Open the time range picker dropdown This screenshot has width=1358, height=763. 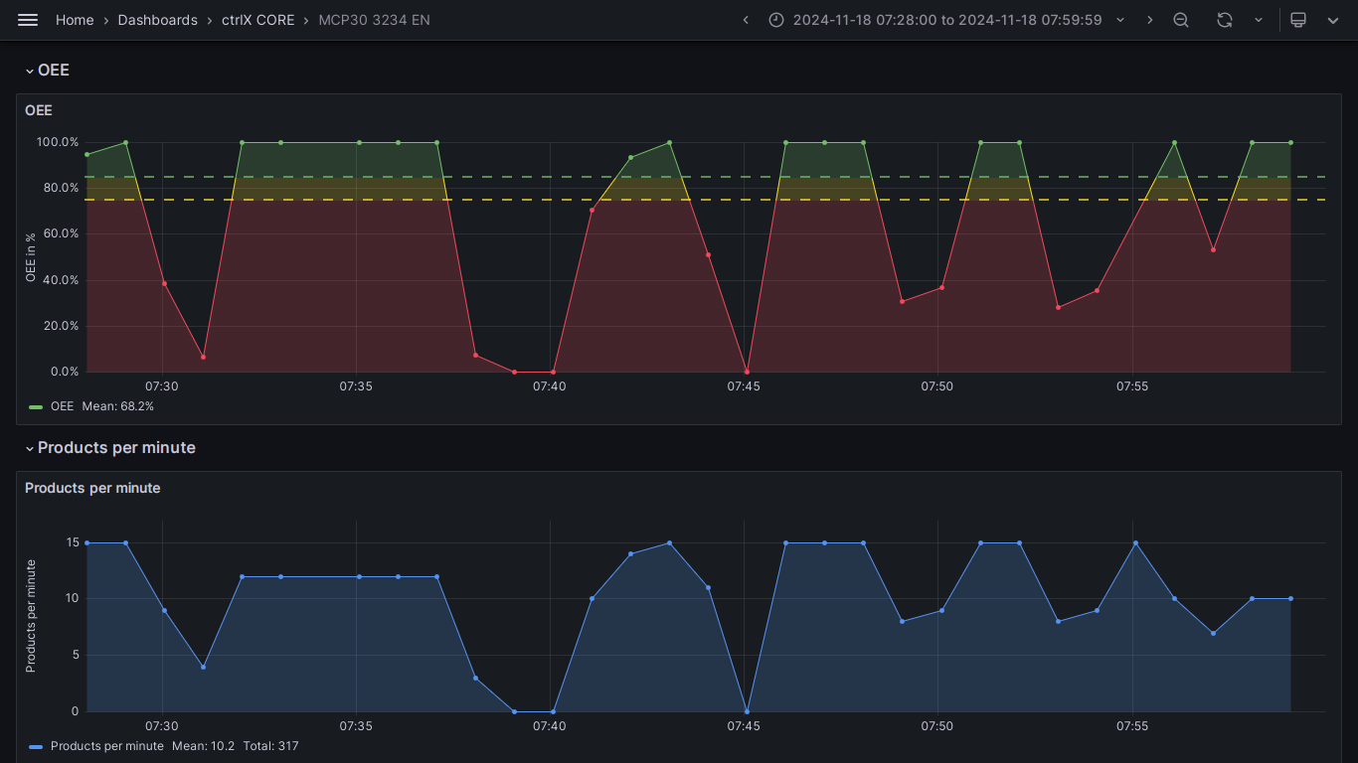click(947, 20)
